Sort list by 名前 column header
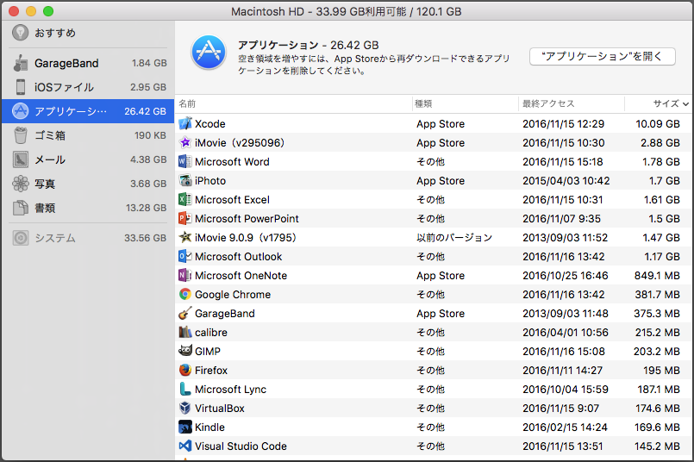This screenshot has width=694, height=462. (188, 103)
